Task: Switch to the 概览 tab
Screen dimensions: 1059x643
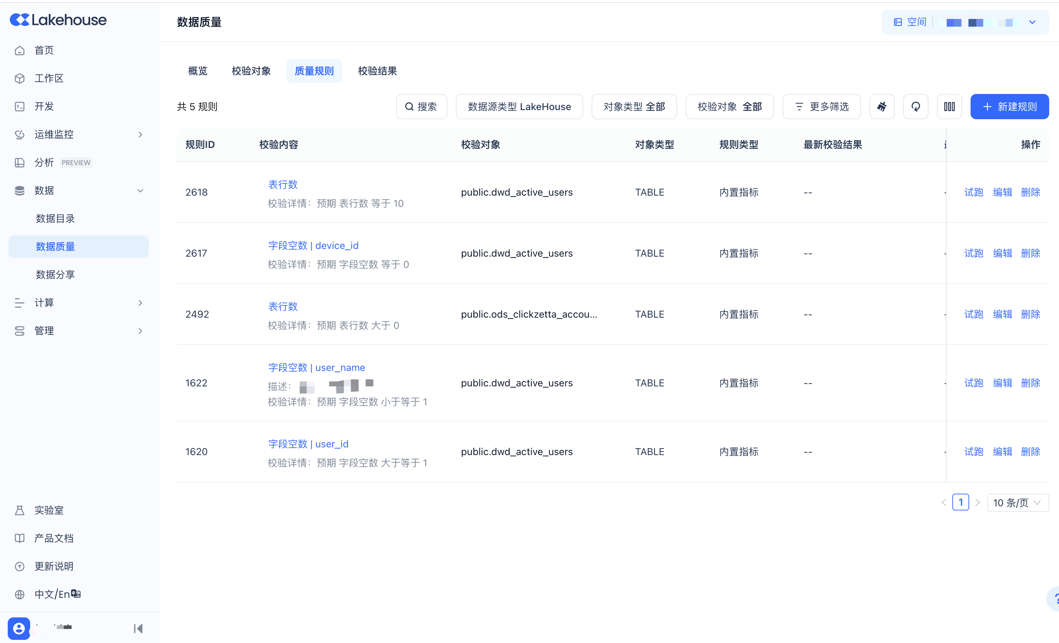Action: [x=198, y=71]
